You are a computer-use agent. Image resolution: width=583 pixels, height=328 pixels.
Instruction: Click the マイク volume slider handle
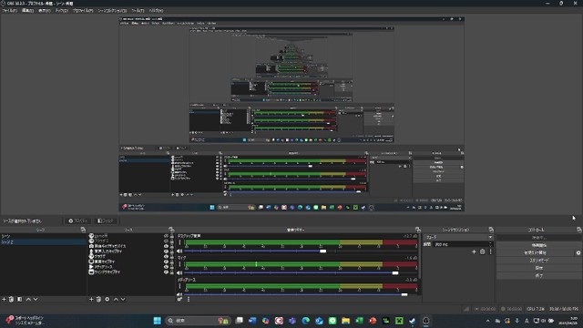coord(395,273)
